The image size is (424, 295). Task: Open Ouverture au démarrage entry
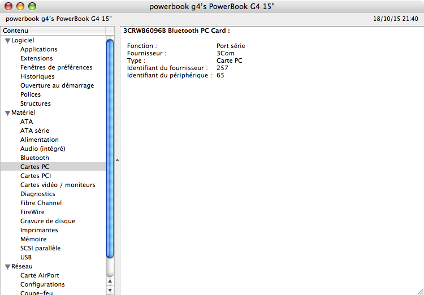(x=57, y=85)
